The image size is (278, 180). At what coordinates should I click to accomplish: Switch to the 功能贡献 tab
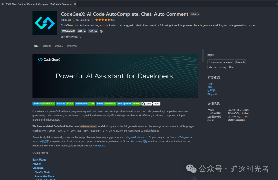(47, 46)
